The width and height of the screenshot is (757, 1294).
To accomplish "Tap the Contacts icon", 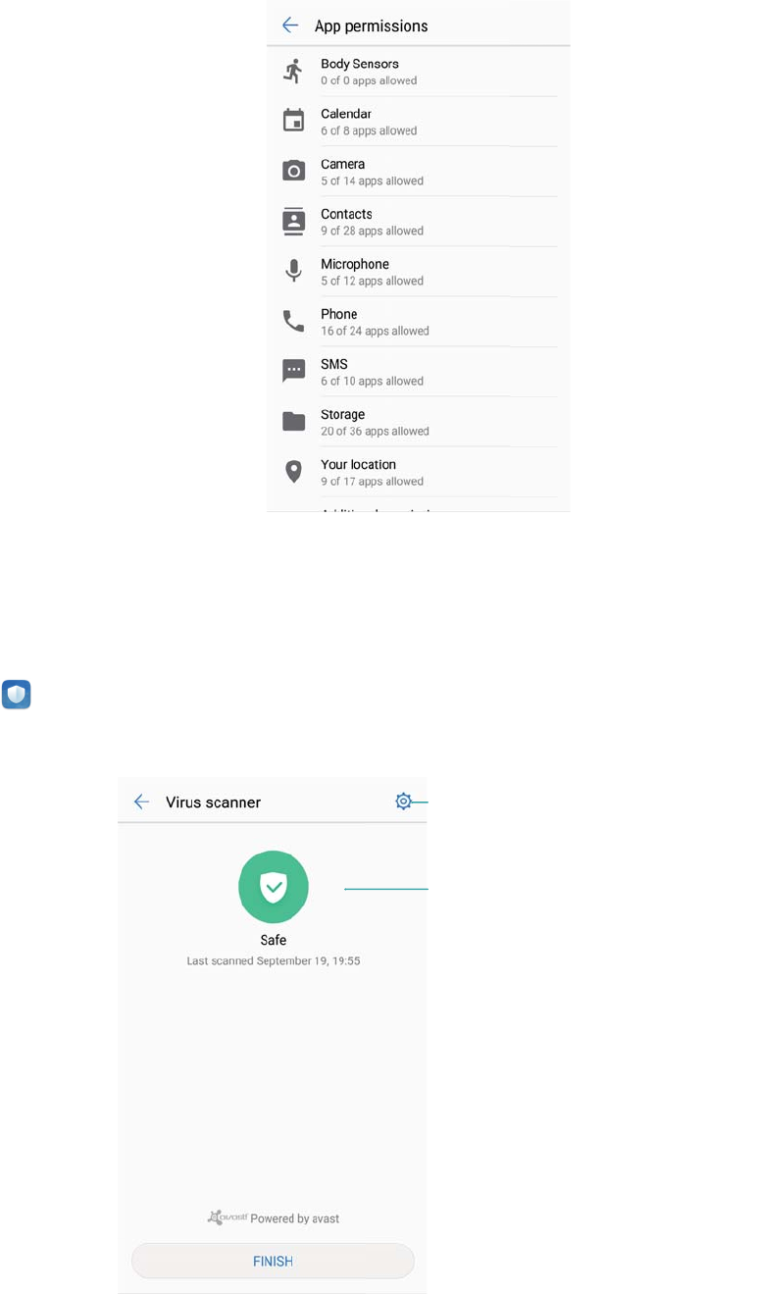I will [293, 221].
